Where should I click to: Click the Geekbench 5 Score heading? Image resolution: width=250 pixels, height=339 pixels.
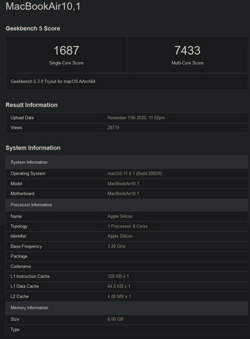[33, 28]
